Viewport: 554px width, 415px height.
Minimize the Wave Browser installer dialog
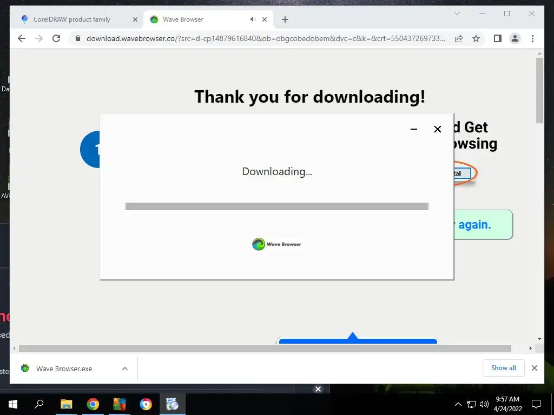pyautogui.click(x=414, y=129)
